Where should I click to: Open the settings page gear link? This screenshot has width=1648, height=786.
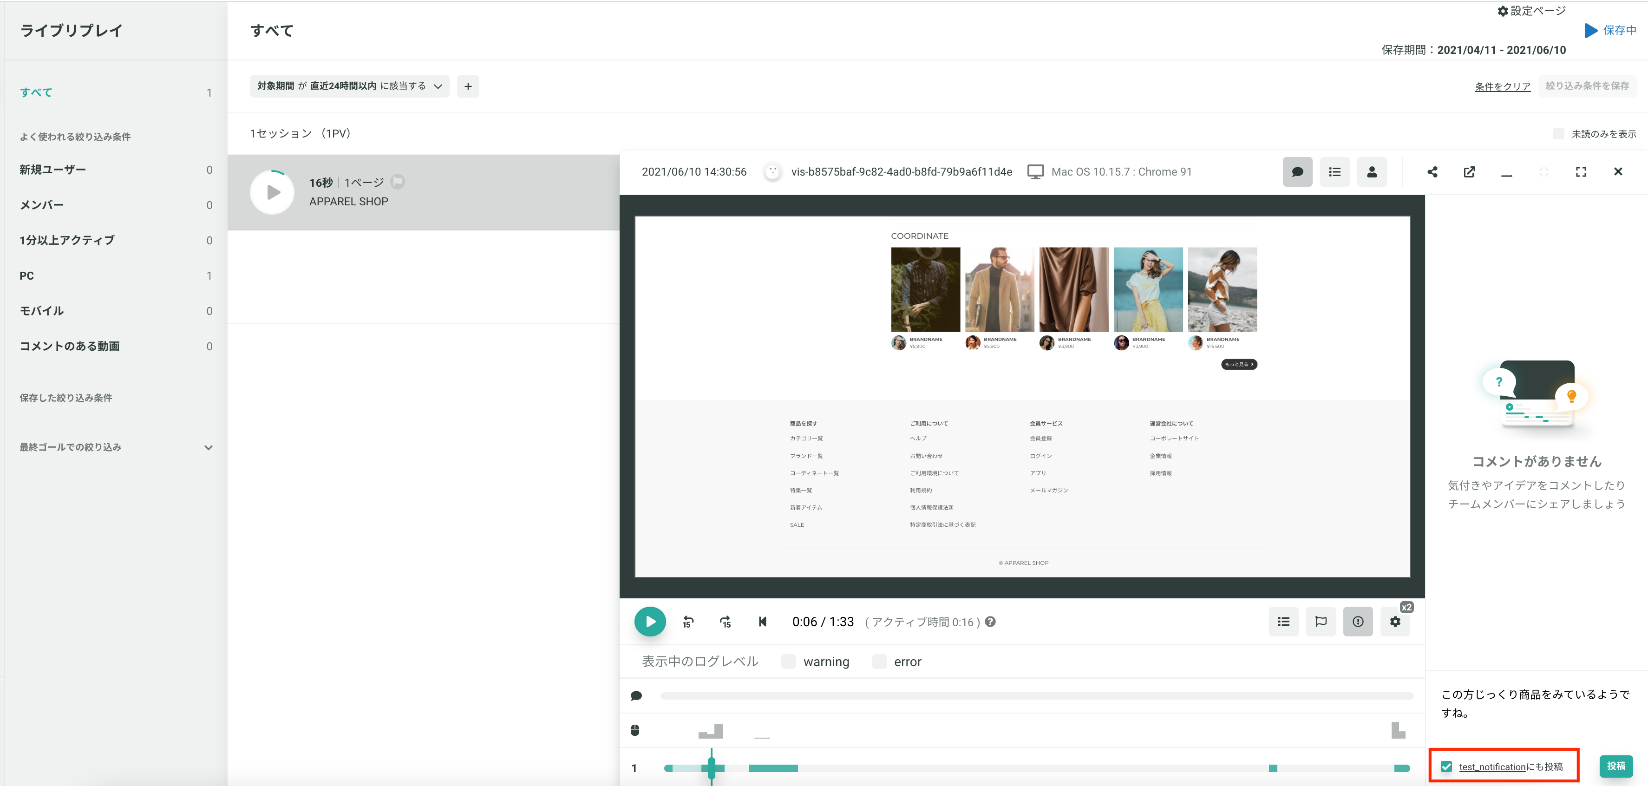point(1531,11)
